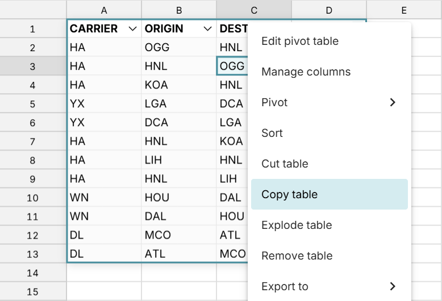Select the MCO cell in column B

(157, 235)
